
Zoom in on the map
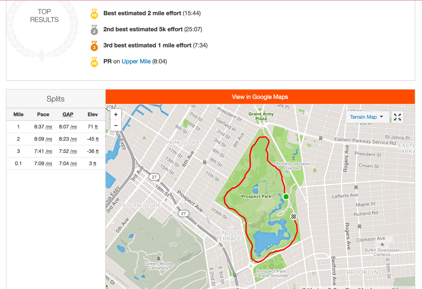click(116, 115)
